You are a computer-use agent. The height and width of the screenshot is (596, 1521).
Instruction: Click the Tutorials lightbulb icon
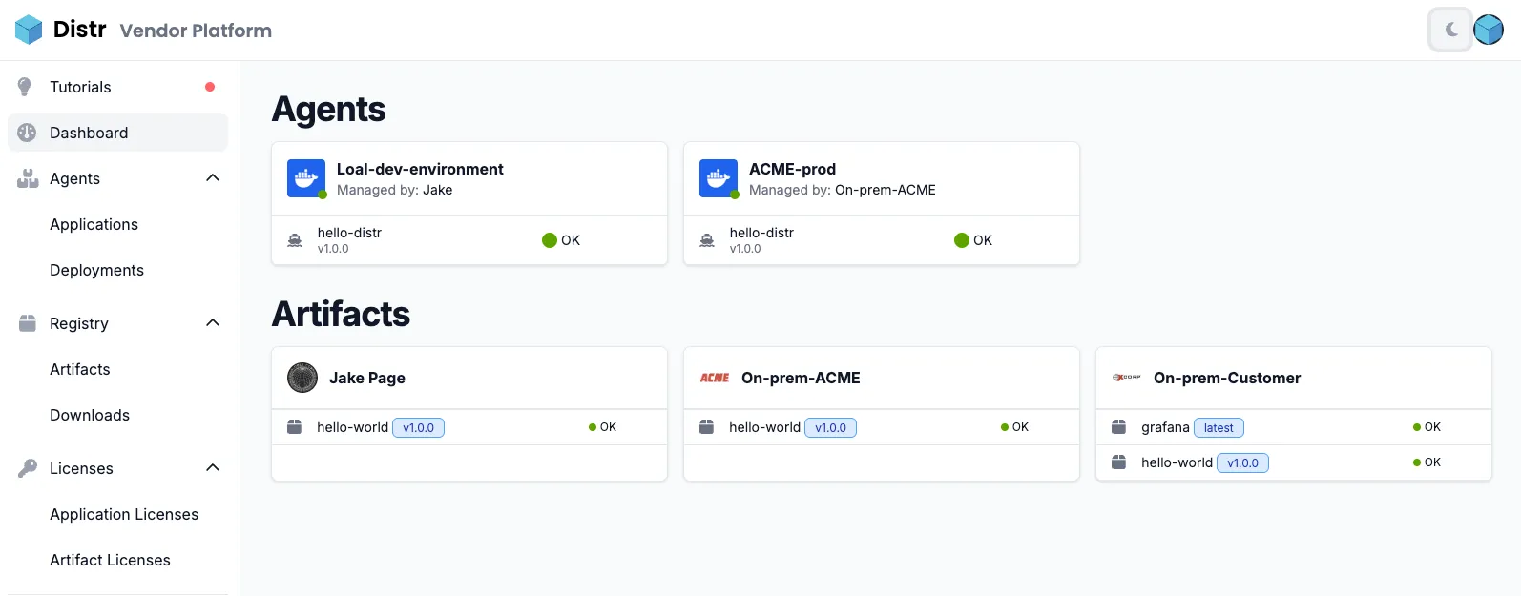click(26, 87)
